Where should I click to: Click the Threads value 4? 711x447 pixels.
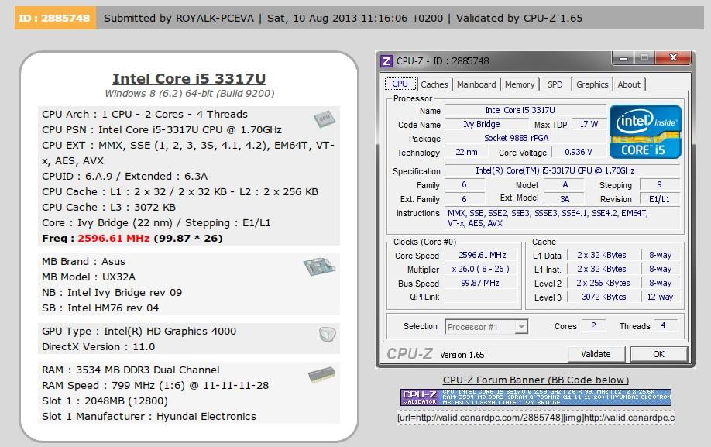tap(665, 325)
